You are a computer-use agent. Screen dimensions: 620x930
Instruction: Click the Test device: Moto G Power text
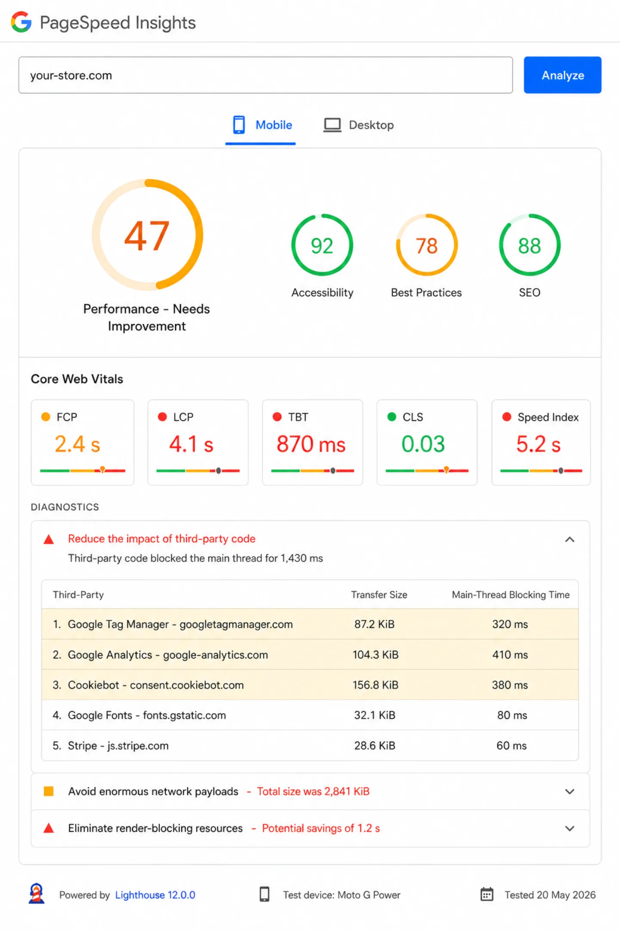341,895
